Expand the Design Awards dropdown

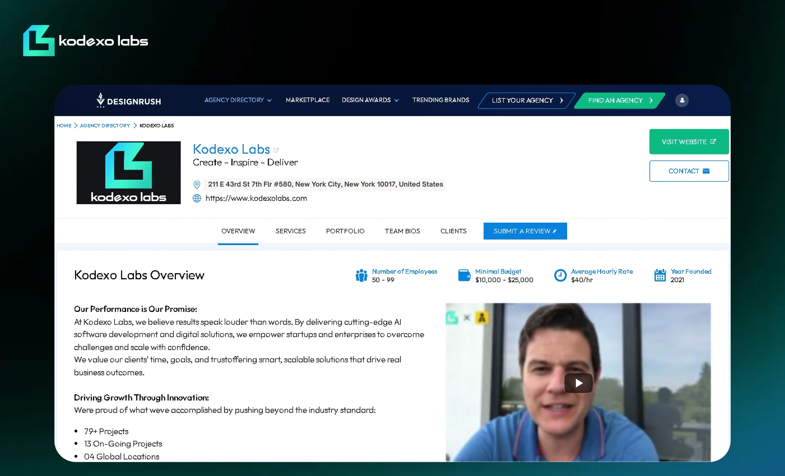370,100
